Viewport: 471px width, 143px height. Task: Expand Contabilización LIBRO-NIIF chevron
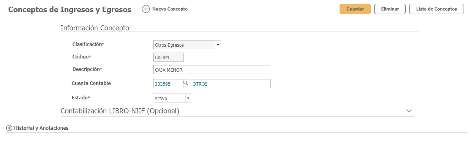(409, 111)
